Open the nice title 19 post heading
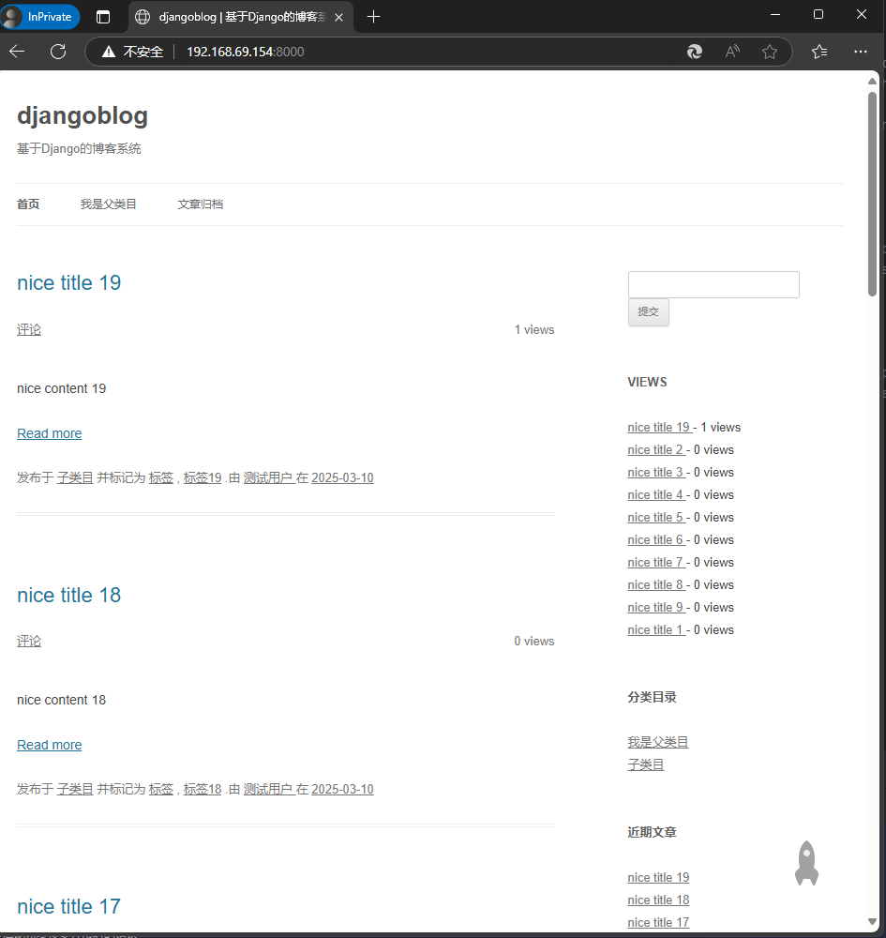Image resolution: width=886 pixels, height=938 pixels. pyautogui.click(x=68, y=282)
